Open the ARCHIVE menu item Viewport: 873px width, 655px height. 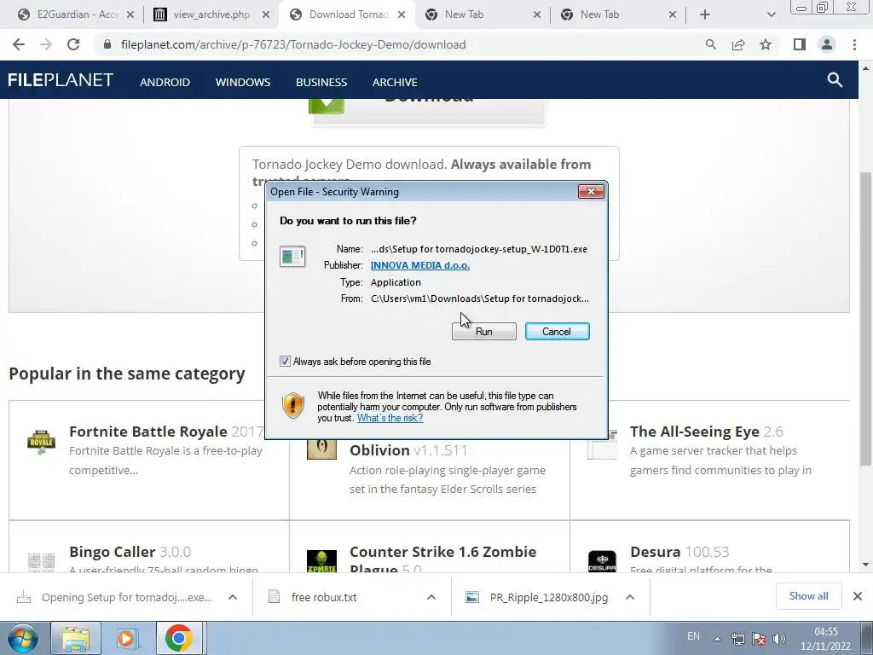[x=395, y=82]
